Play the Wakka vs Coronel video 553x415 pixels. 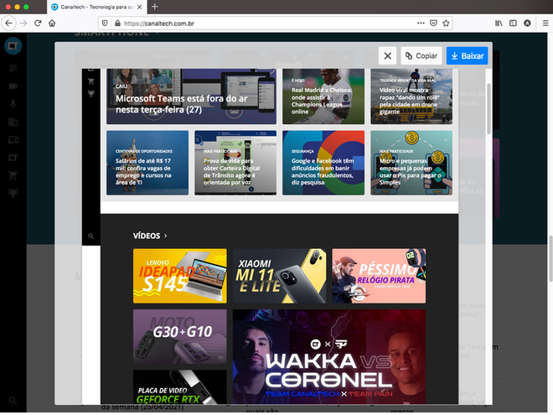click(x=329, y=357)
